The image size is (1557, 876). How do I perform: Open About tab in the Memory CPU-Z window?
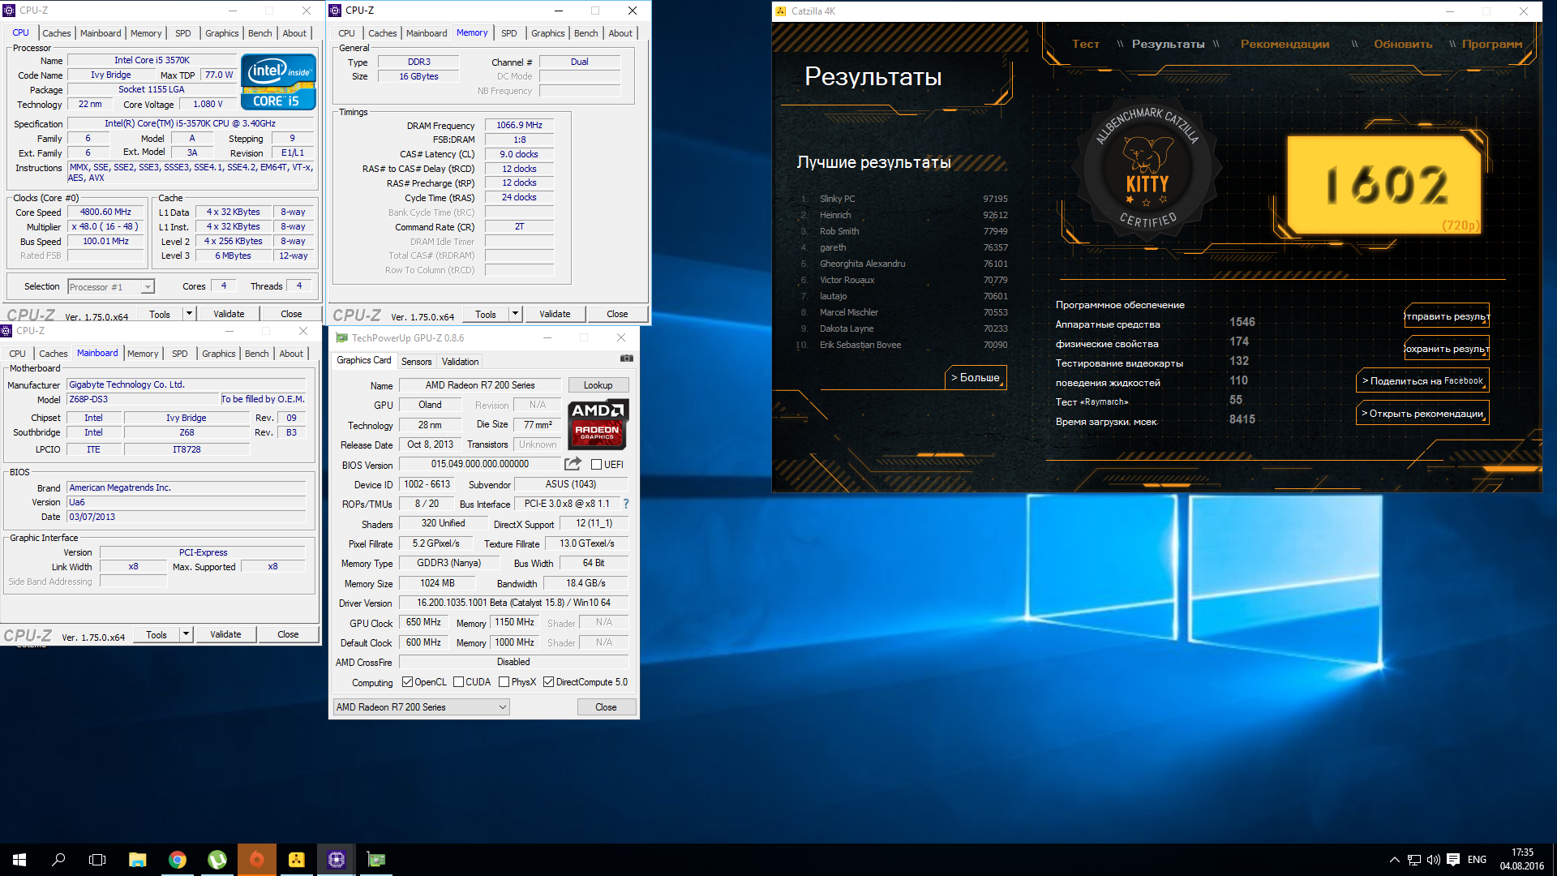click(620, 33)
